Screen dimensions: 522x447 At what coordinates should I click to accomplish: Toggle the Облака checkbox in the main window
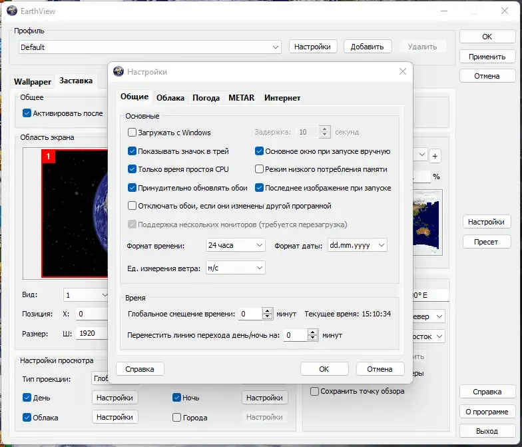click(27, 417)
